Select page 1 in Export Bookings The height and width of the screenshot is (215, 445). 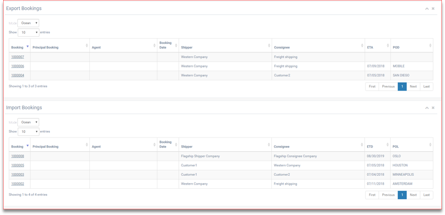[x=402, y=87]
